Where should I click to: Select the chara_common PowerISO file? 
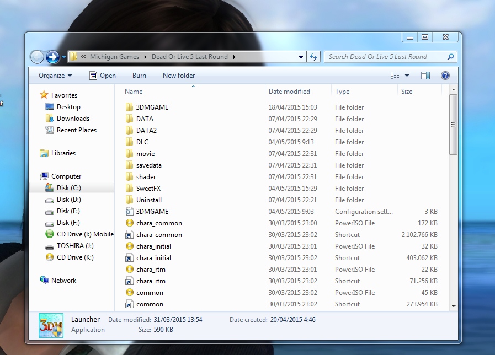(x=159, y=223)
